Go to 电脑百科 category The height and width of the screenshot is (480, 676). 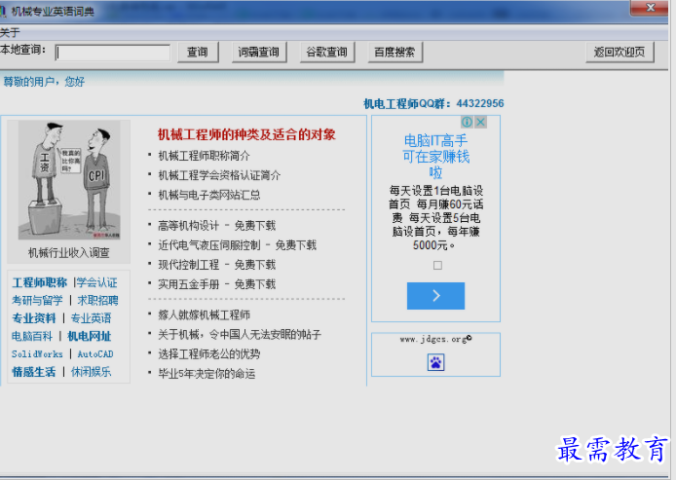(32, 336)
